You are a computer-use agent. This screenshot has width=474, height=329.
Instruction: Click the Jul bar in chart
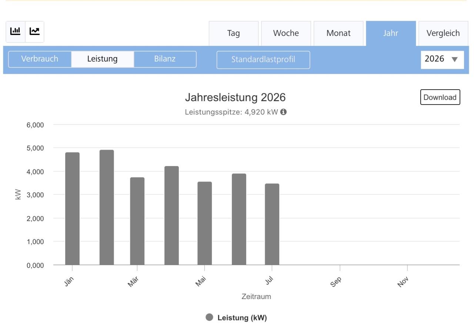click(x=272, y=225)
